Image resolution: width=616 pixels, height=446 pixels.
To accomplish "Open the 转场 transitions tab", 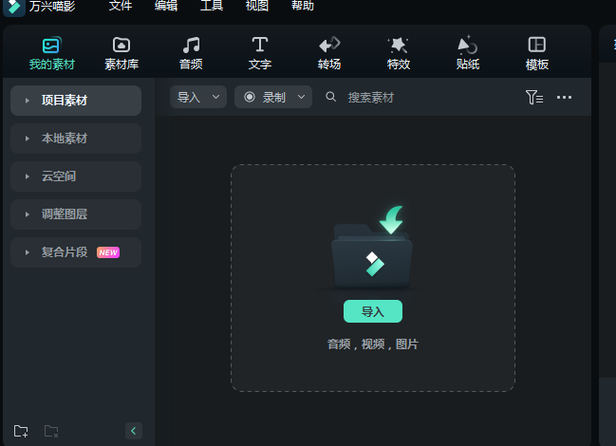I will click(329, 53).
